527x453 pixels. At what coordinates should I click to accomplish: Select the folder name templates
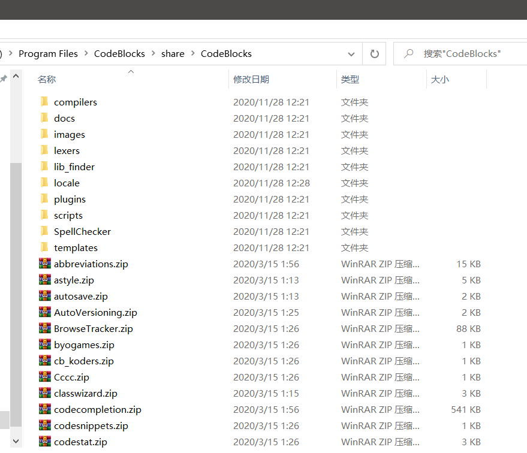point(76,248)
